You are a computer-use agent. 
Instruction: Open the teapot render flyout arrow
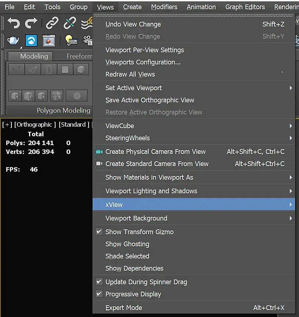(x=21, y=47)
